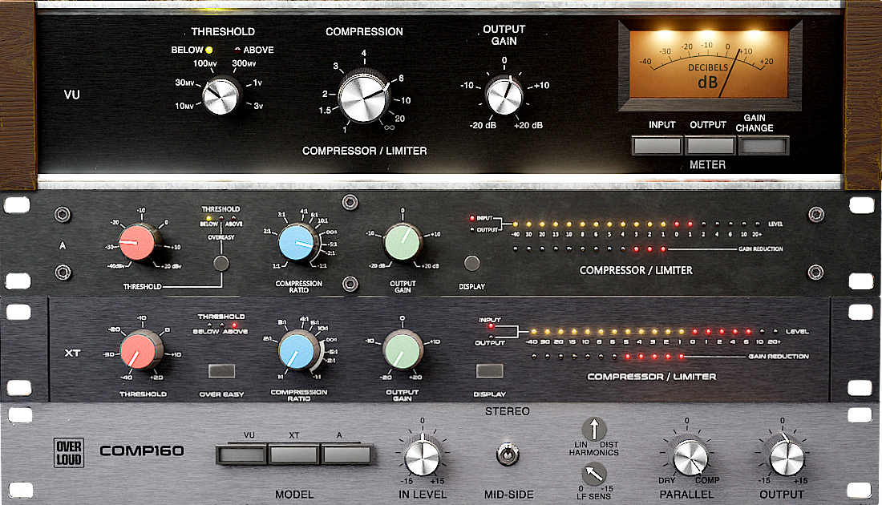Set meter to INPUT mode
Viewport: 882px width, 505px height.
(x=656, y=145)
